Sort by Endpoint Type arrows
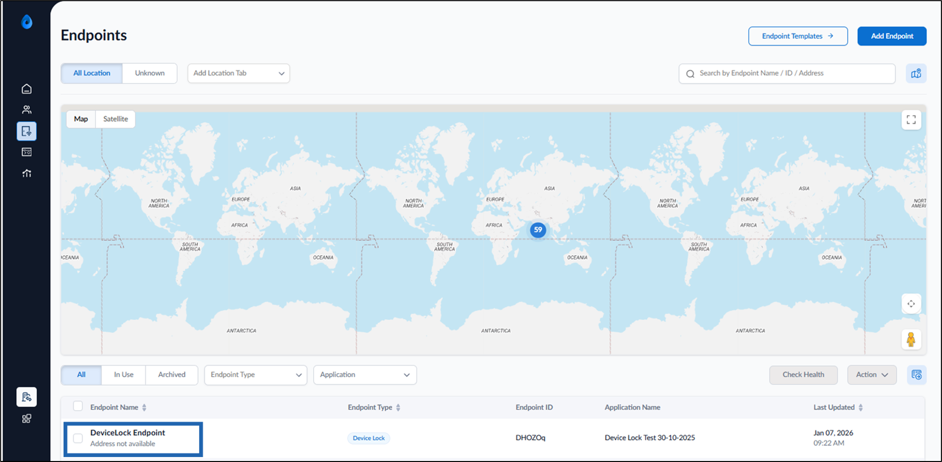 398,407
